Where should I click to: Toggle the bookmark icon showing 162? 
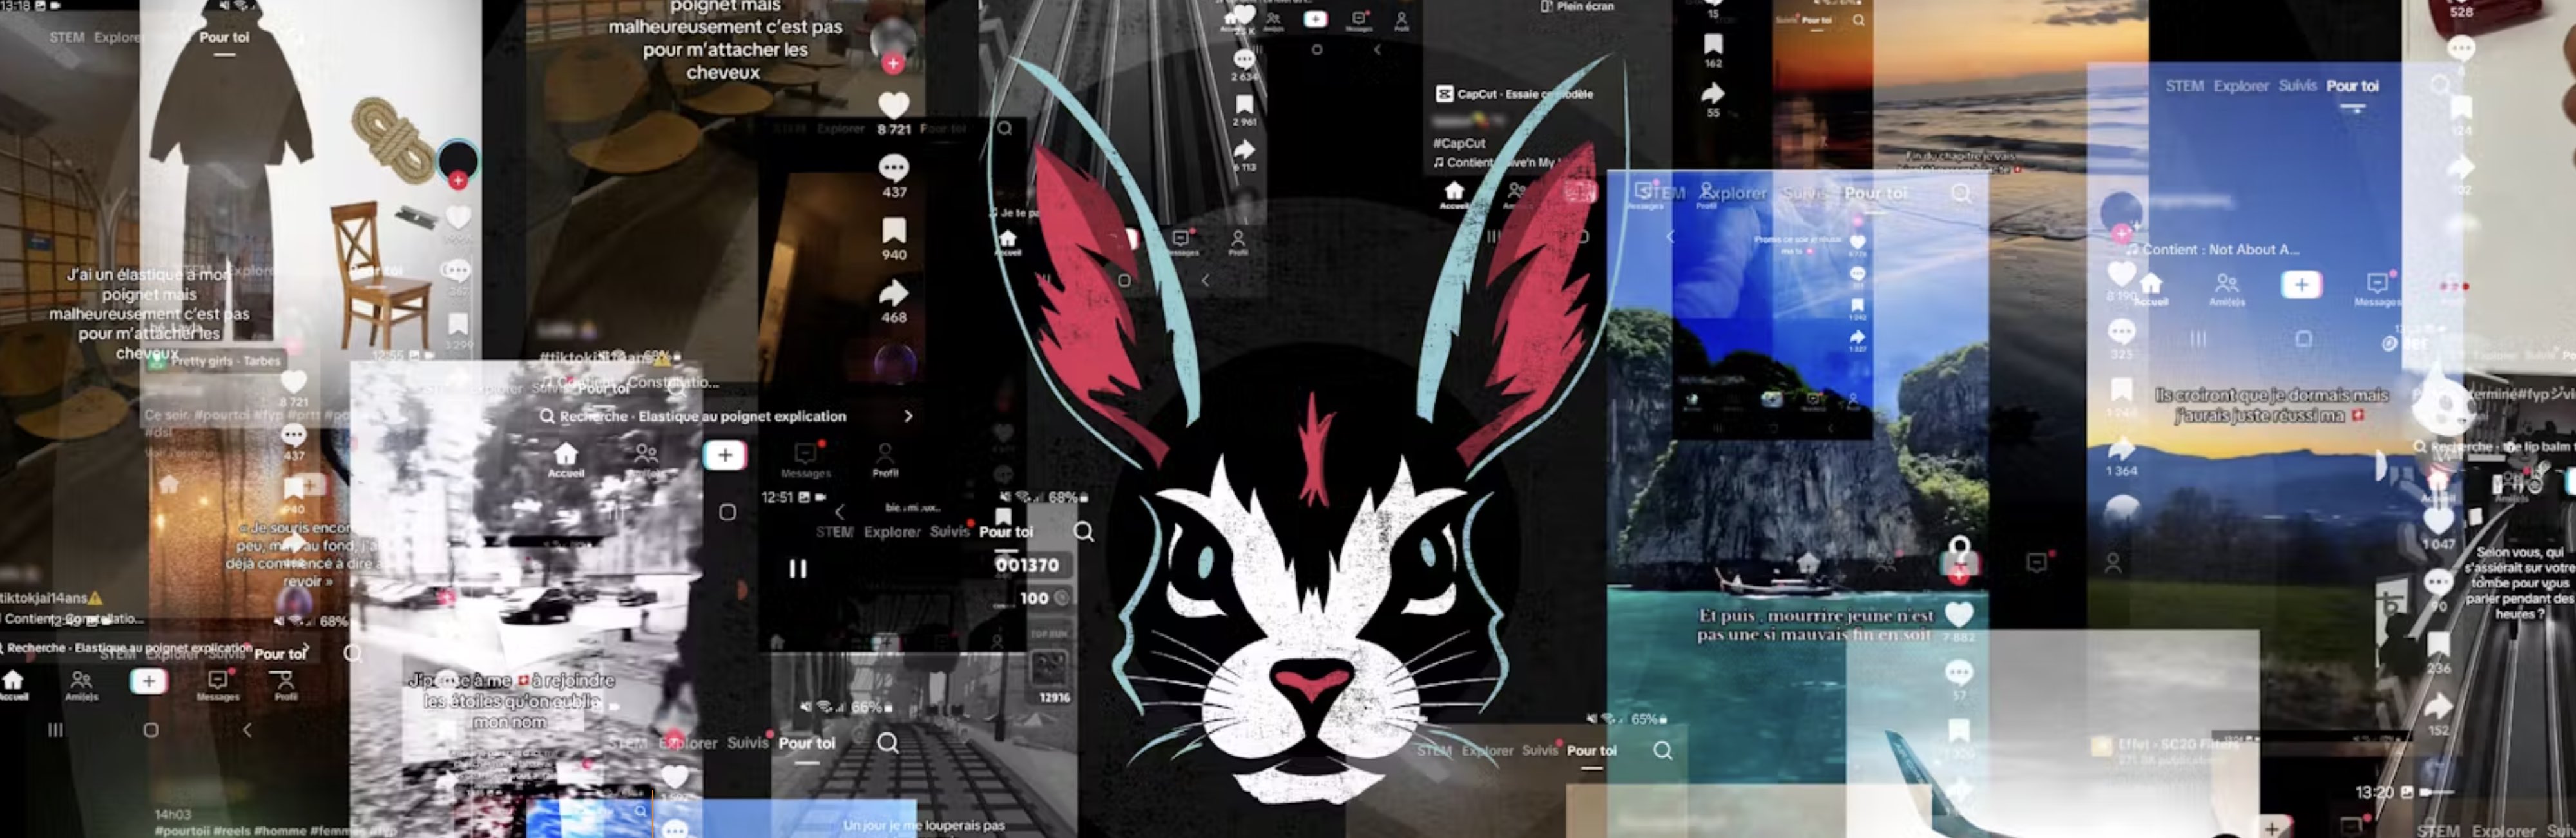click(x=1713, y=44)
